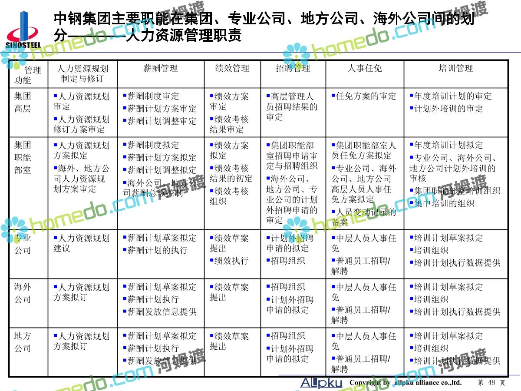Click "集团职能部室人员任免方案拟定" bullet
Viewport: 521px width, 391px height.
click(x=364, y=150)
